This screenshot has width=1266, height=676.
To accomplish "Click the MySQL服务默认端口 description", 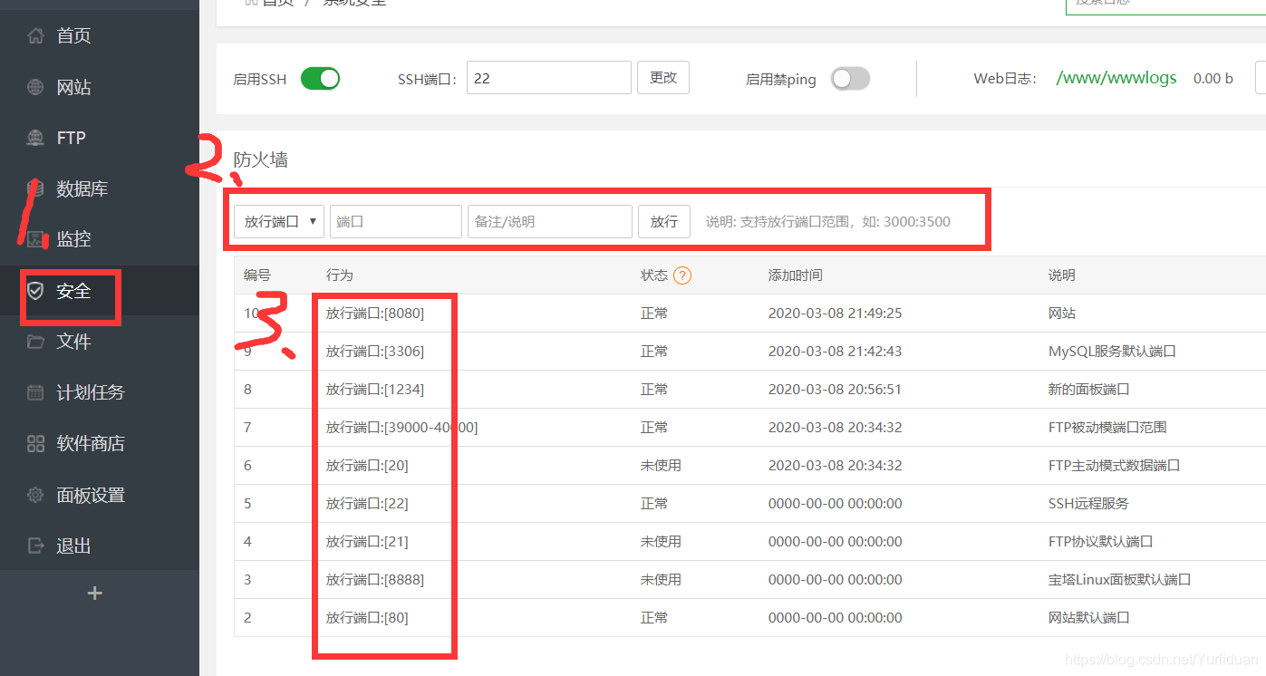I will [x=1112, y=352].
